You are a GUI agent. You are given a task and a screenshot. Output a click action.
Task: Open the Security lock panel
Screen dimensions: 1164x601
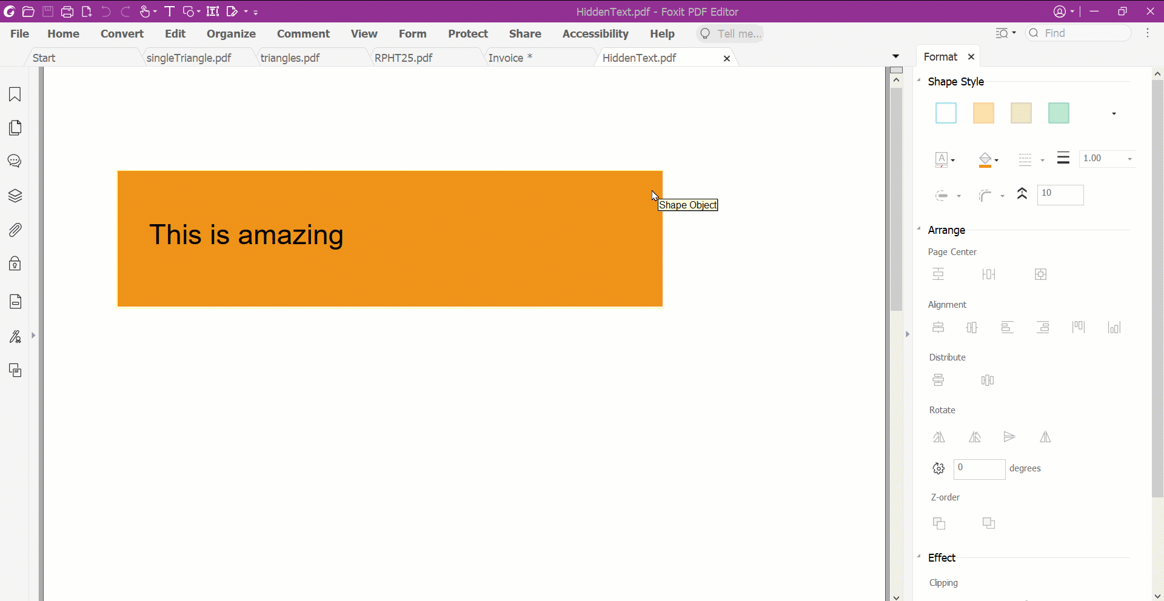tap(15, 264)
